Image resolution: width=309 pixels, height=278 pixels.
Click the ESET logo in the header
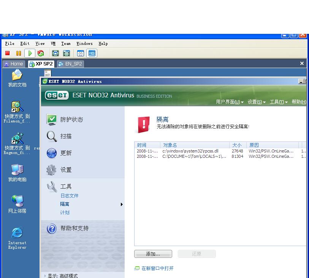click(x=57, y=95)
